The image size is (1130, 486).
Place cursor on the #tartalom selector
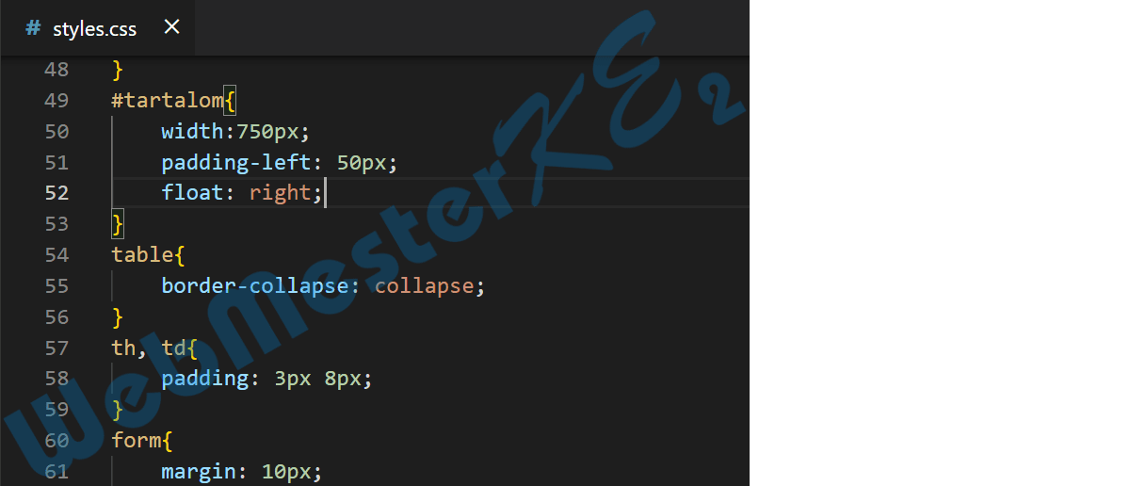[168, 100]
